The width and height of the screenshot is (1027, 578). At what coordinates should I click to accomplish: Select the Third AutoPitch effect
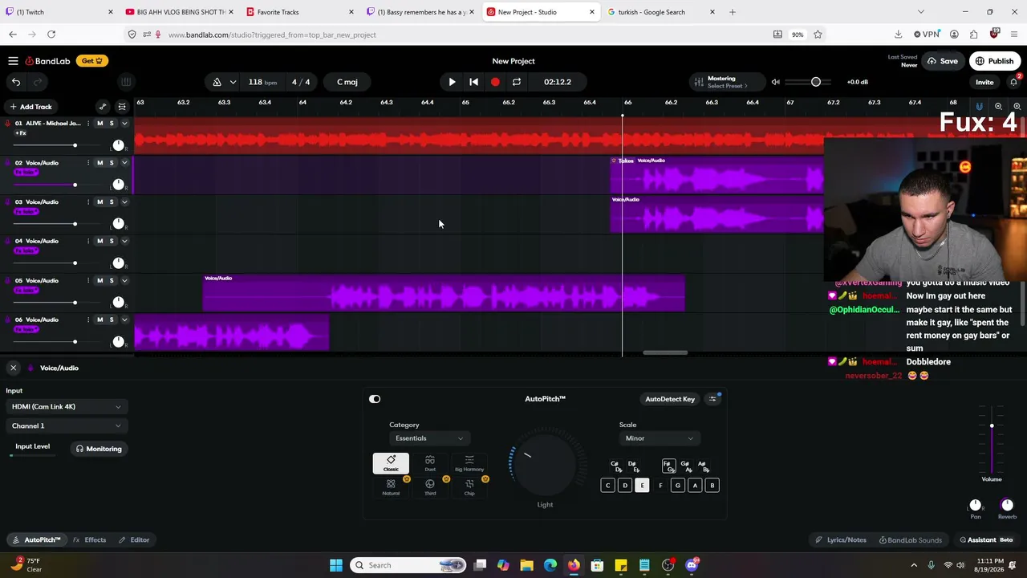click(x=430, y=487)
